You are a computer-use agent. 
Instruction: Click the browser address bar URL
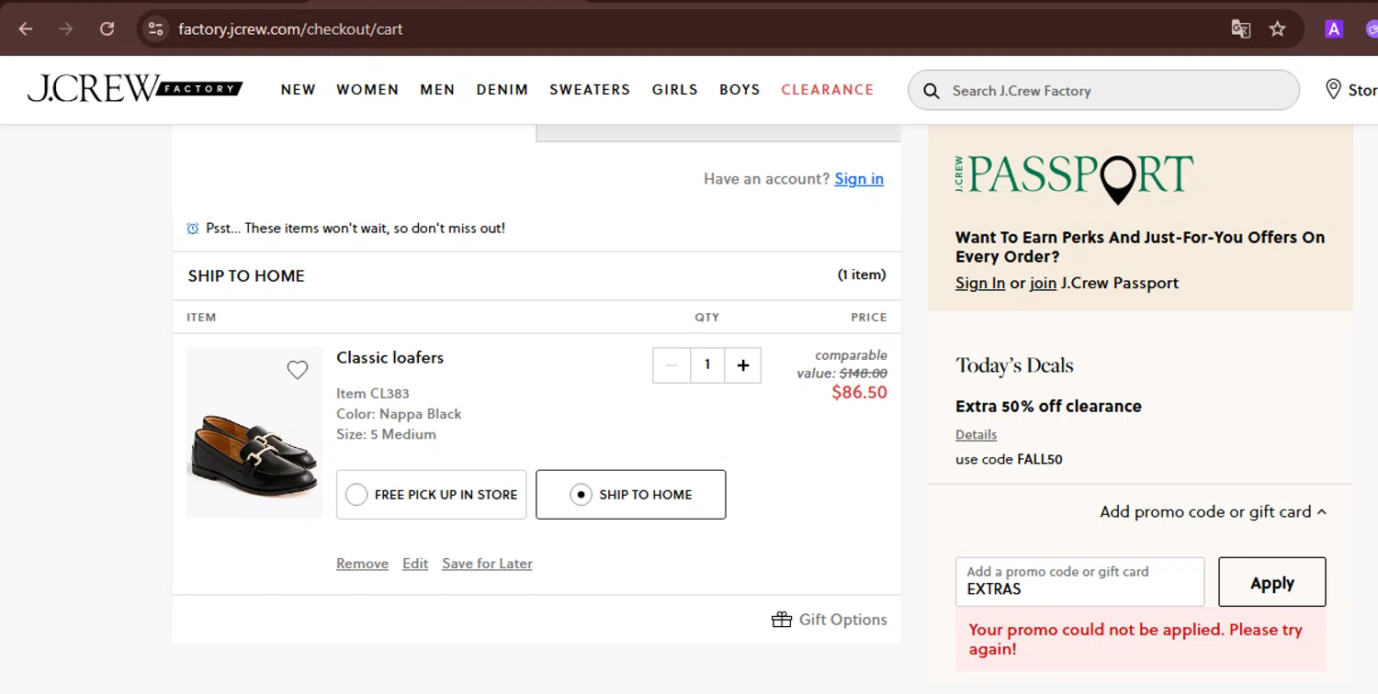[290, 28]
